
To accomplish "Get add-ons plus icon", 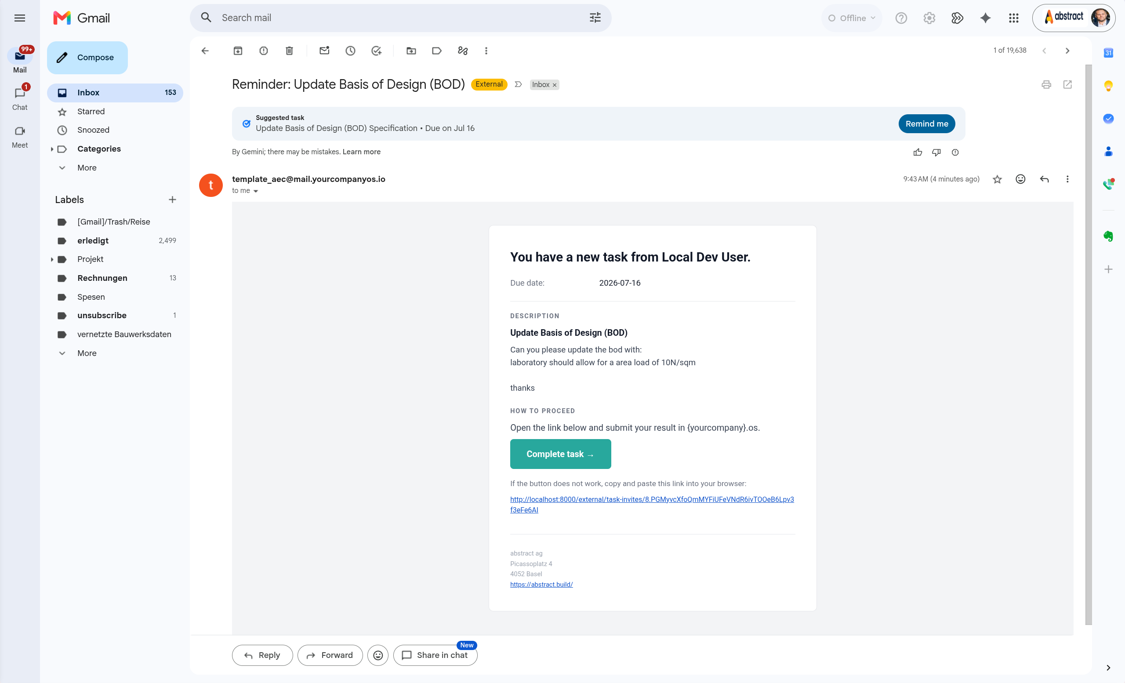I will coord(1108,269).
